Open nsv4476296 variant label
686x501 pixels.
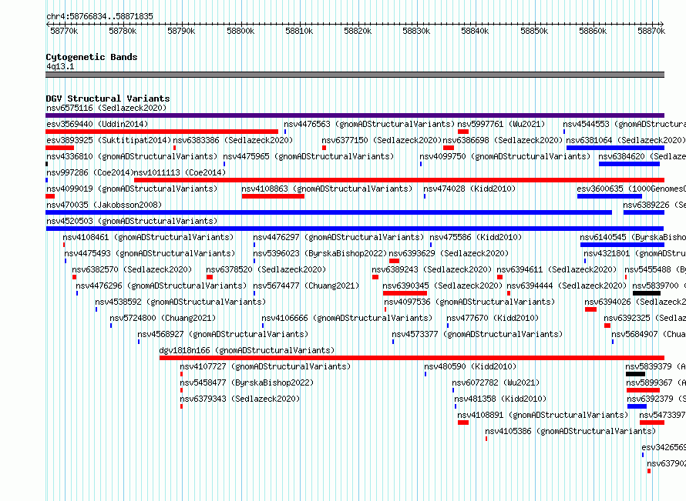point(161,286)
